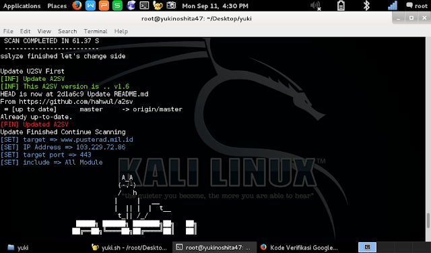Open the root user menu
431x253 pixels.
click(417, 6)
